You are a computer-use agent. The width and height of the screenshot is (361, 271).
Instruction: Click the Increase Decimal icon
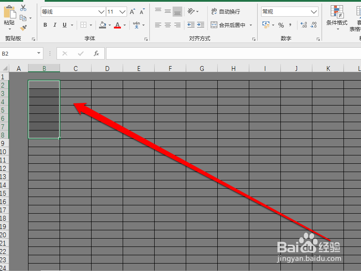click(x=303, y=25)
